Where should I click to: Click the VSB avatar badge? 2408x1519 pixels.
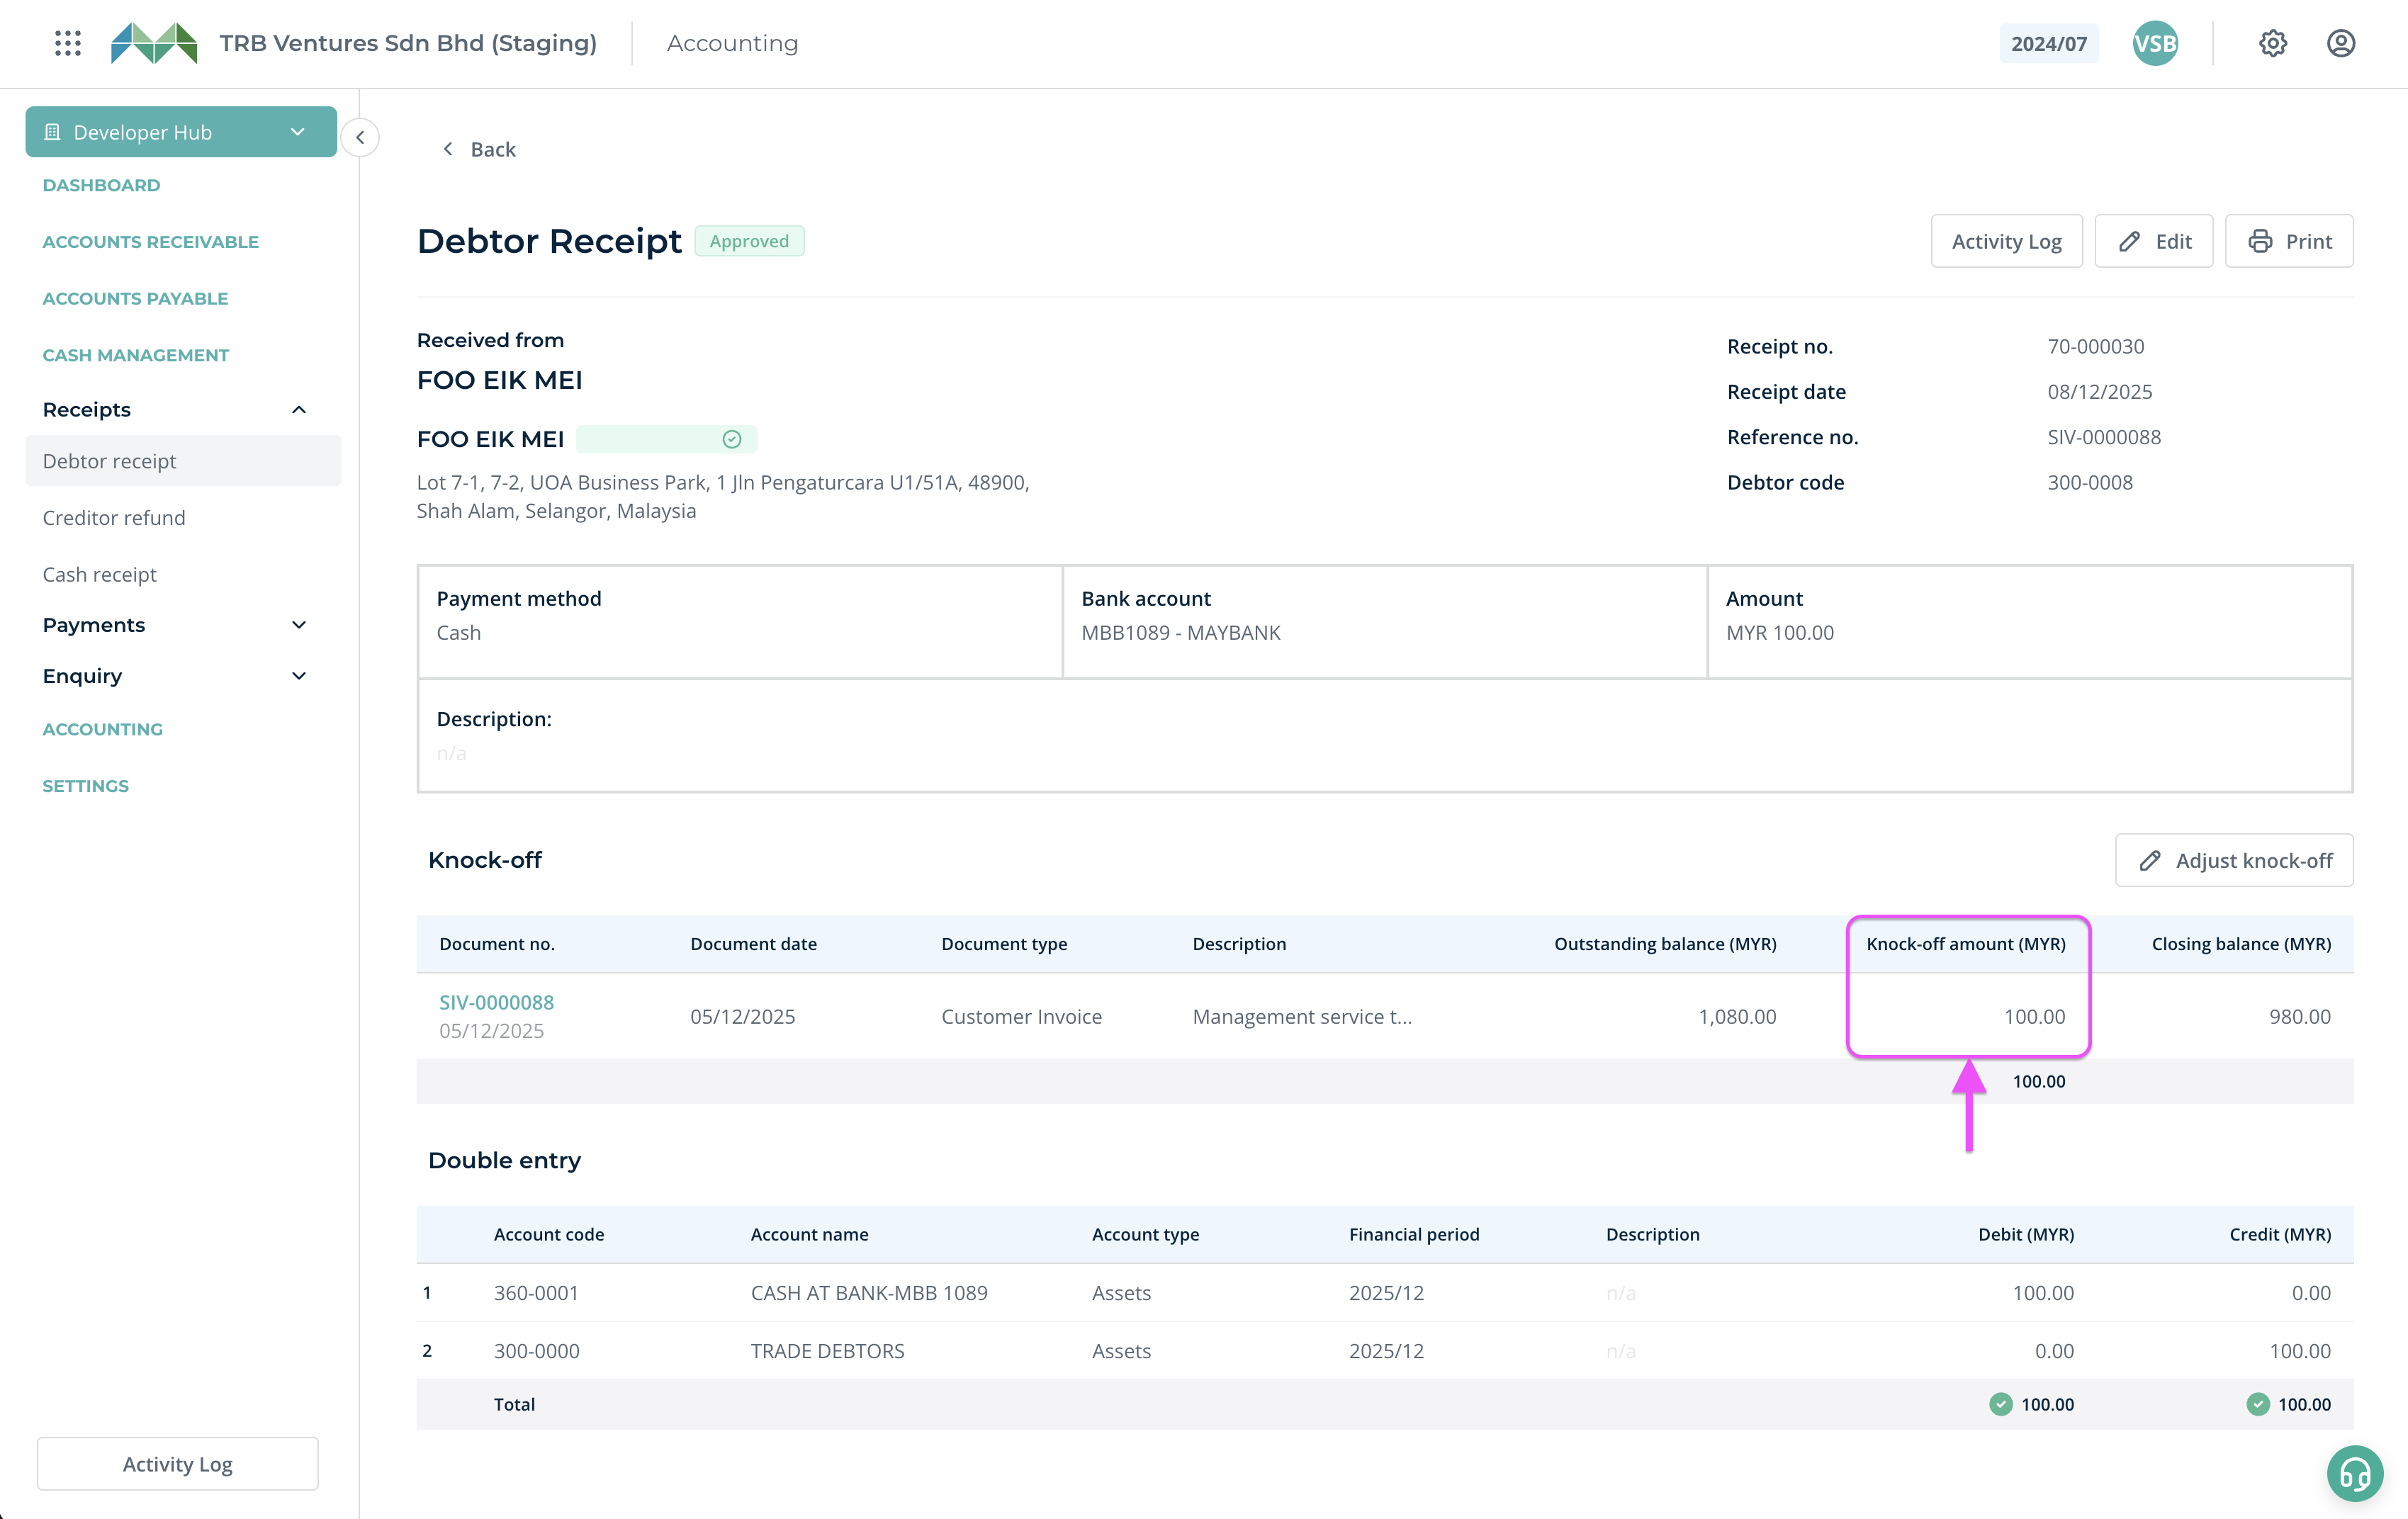2154,43
